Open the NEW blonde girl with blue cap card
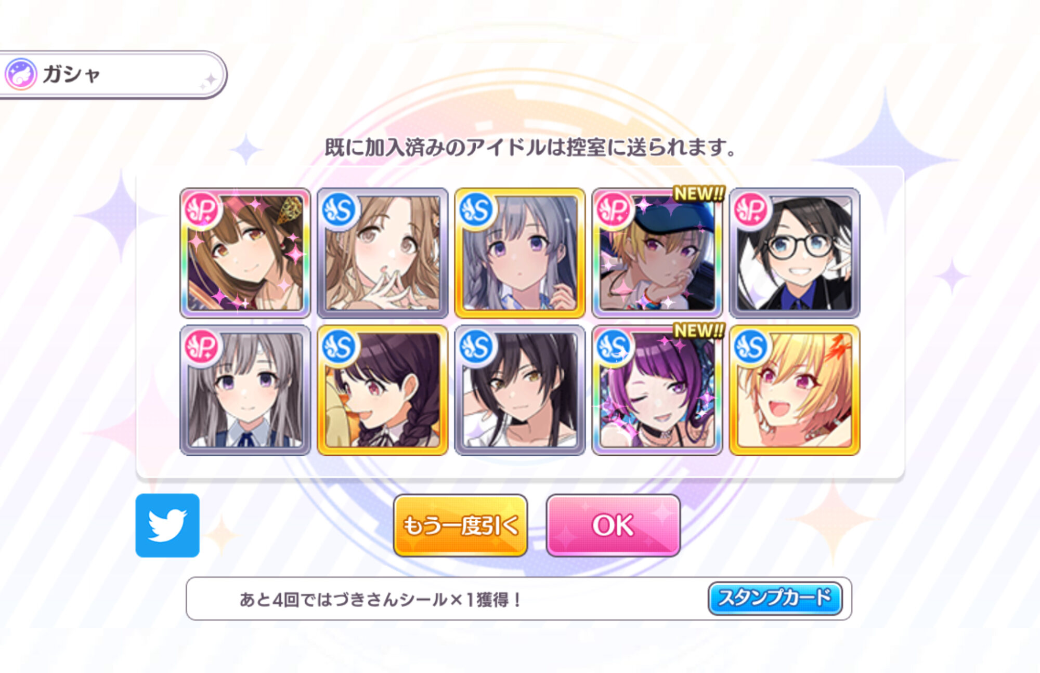This screenshot has height=673, width=1040. (657, 253)
